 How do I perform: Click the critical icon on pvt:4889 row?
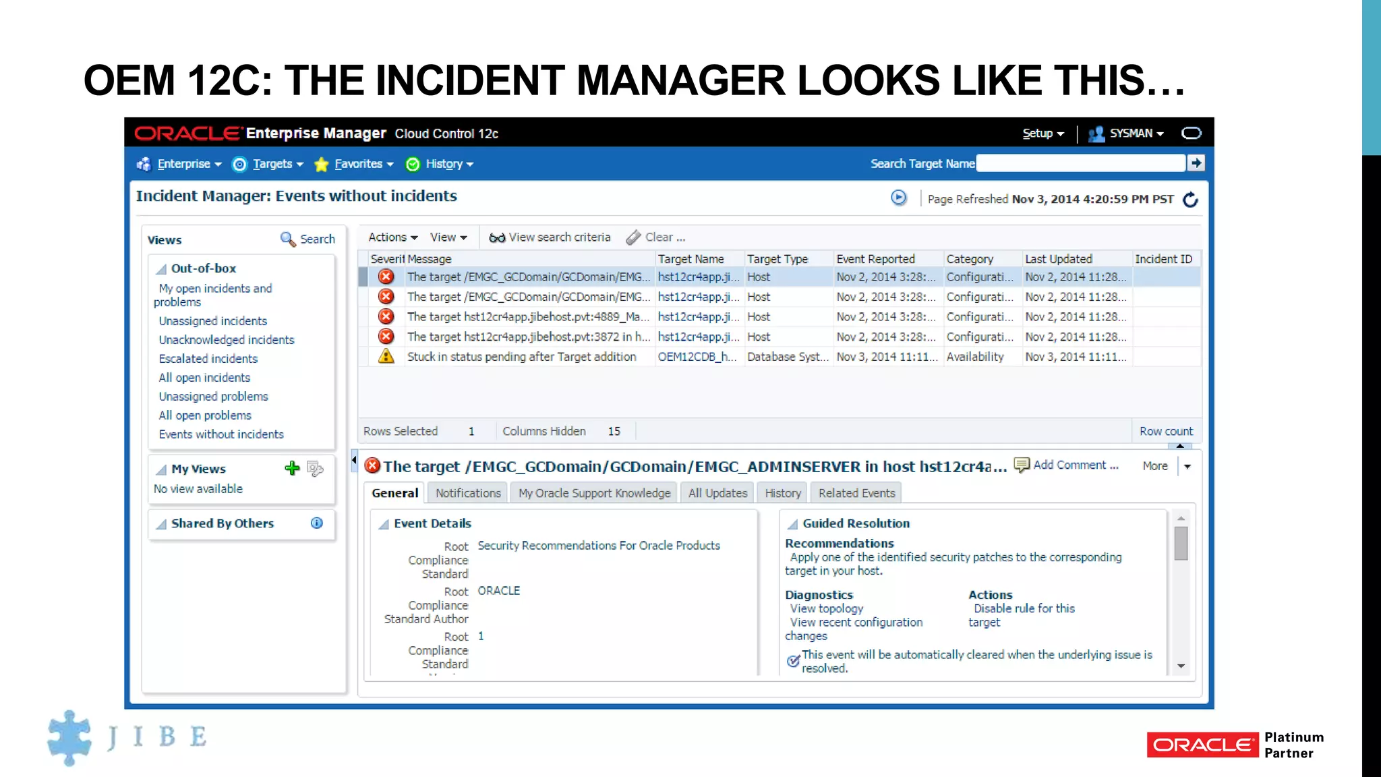(386, 316)
